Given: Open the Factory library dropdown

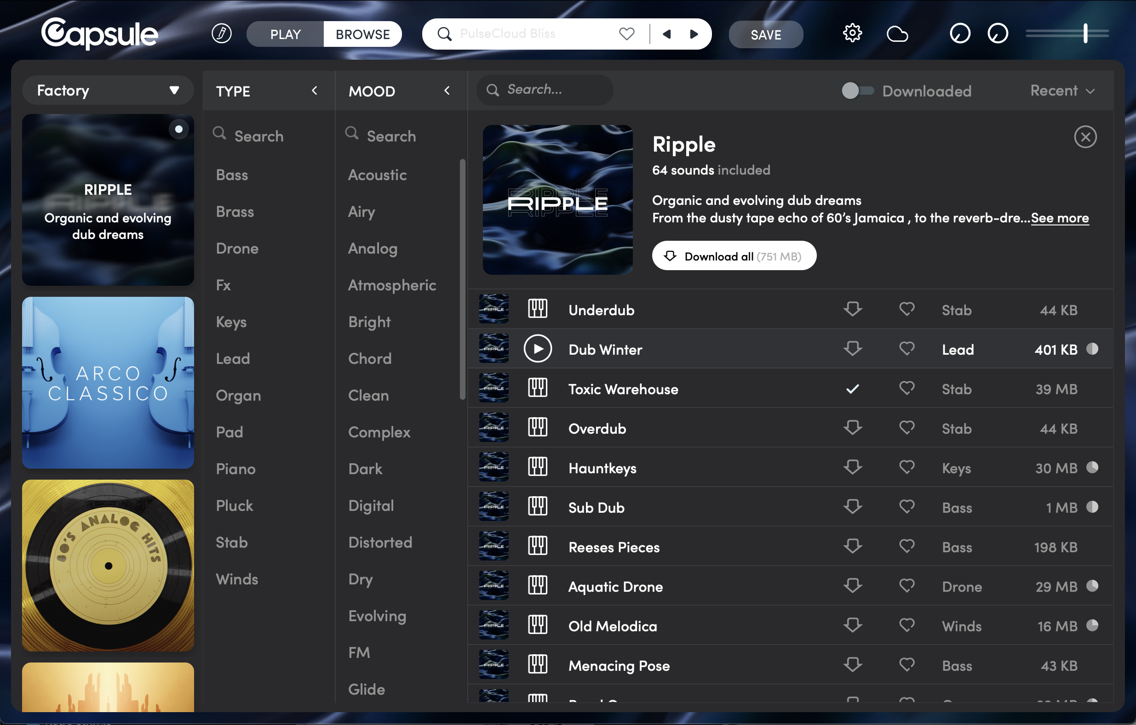Looking at the screenshot, I should pyautogui.click(x=108, y=90).
